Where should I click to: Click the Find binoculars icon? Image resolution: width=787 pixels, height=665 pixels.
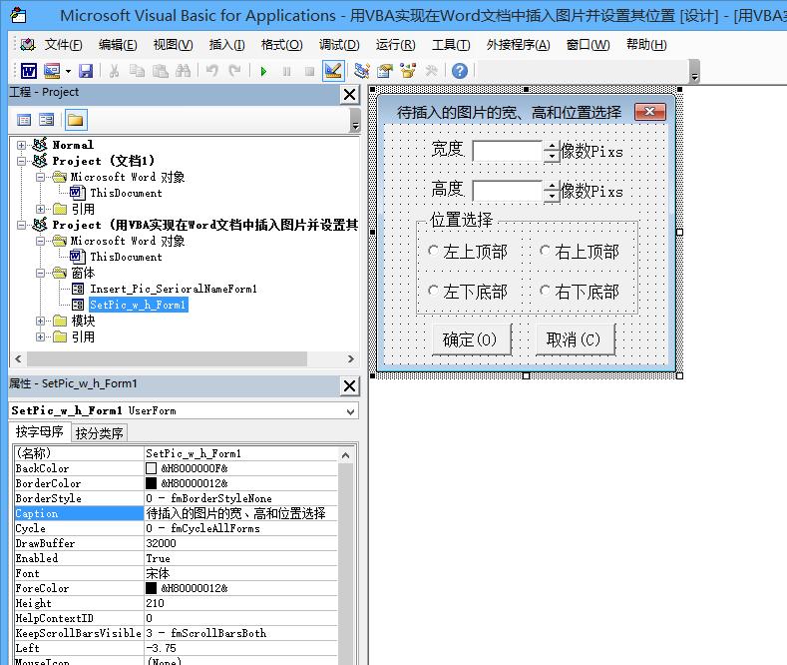[x=184, y=71]
